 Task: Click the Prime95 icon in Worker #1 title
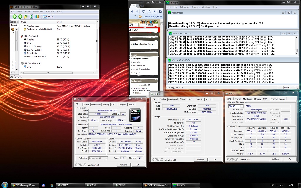(x=170, y=33)
